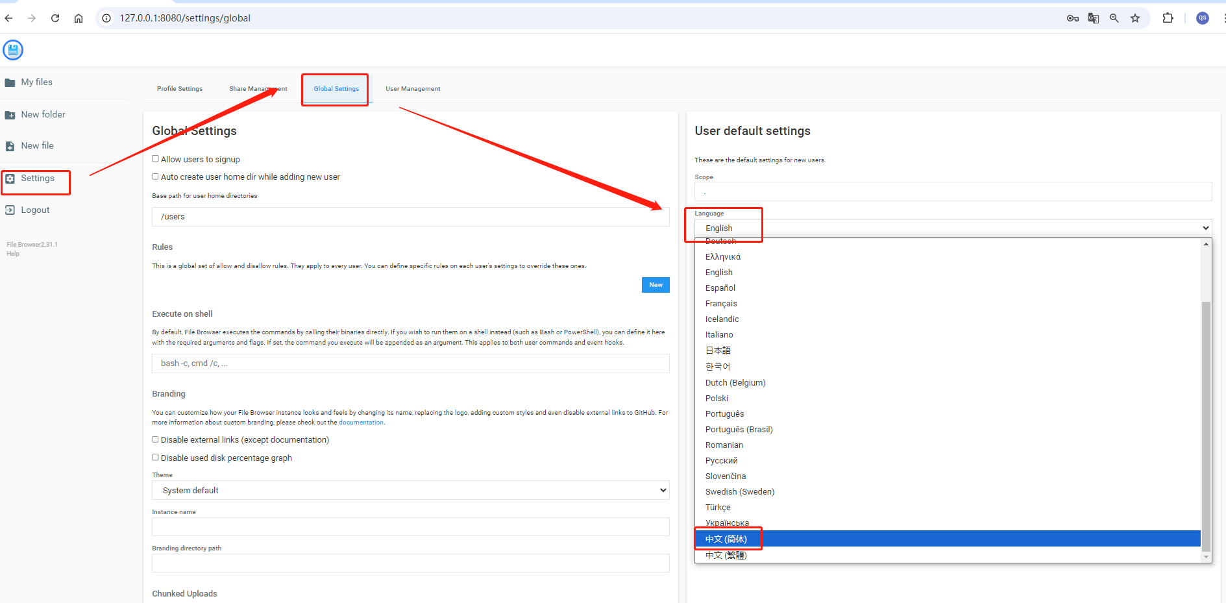The width and height of the screenshot is (1226, 603).
Task: Choose Ελληνικά in the language list
Action: [x=948, y=257]
